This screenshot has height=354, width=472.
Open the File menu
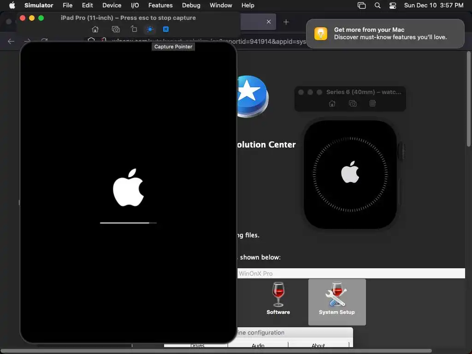click(x=67, y=5)
